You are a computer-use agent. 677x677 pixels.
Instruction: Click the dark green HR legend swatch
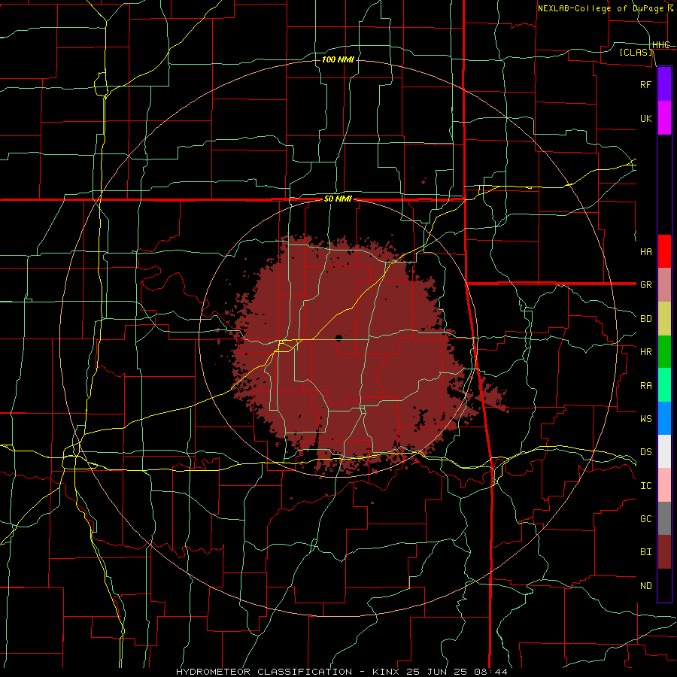tap(664, 352)
